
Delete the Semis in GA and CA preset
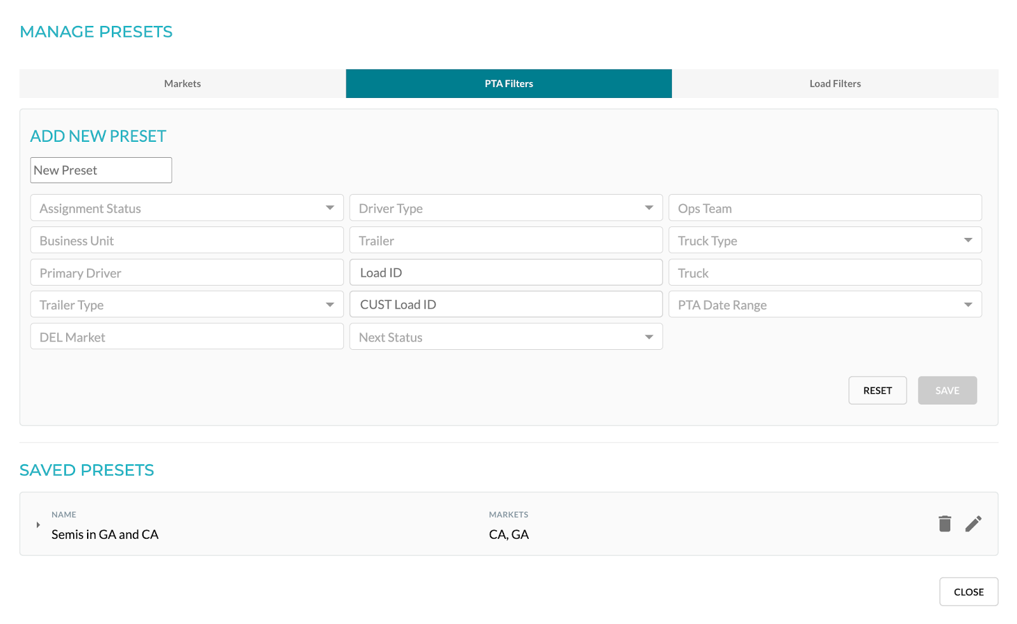point(945,523)
